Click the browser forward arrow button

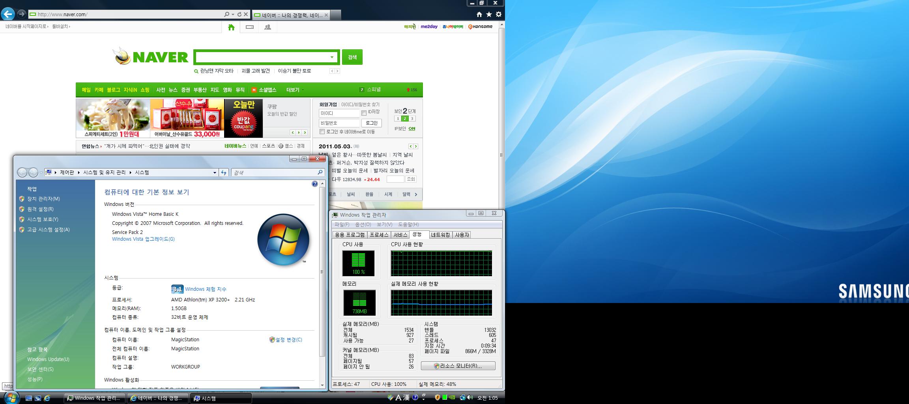[21, 14]
